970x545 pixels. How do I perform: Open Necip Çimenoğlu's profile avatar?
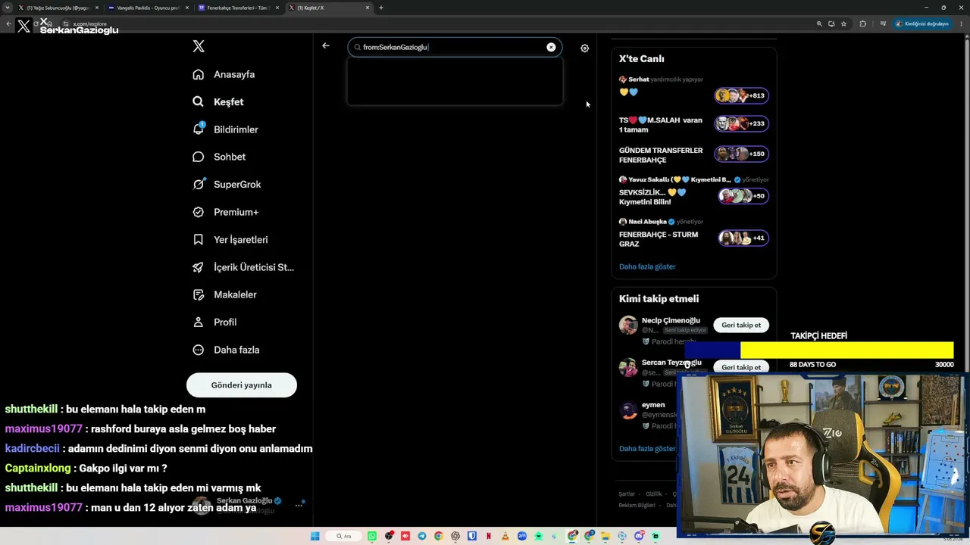click(628, 325)
